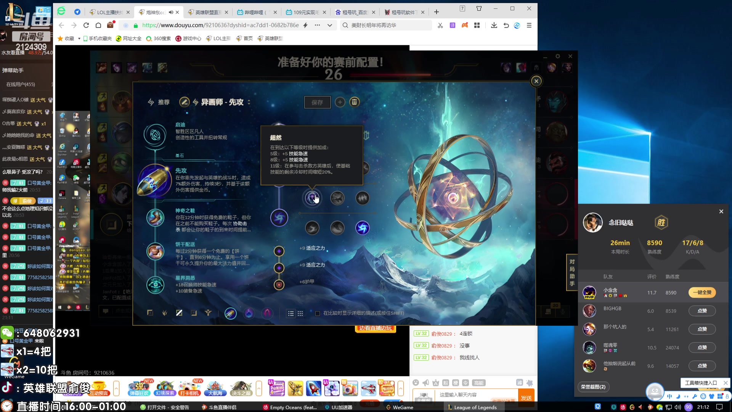Open the 收藏 bookmarks dropdown arrow
This screenshot has height=412, width=732.
click(x=79, y=39)
